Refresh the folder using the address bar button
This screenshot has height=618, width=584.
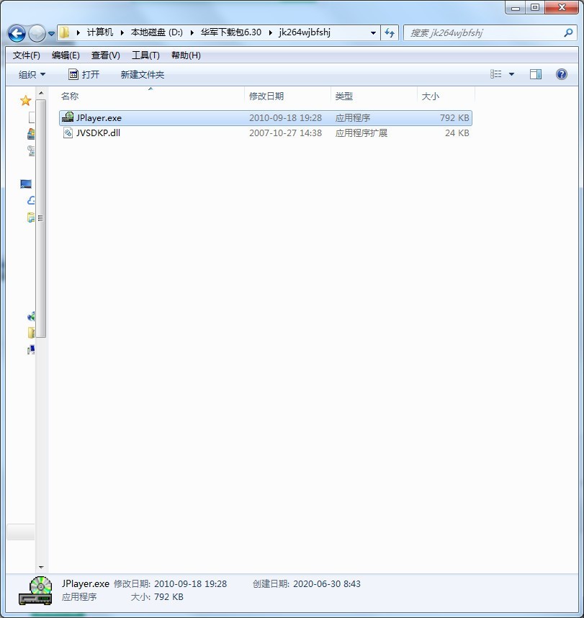390,33
